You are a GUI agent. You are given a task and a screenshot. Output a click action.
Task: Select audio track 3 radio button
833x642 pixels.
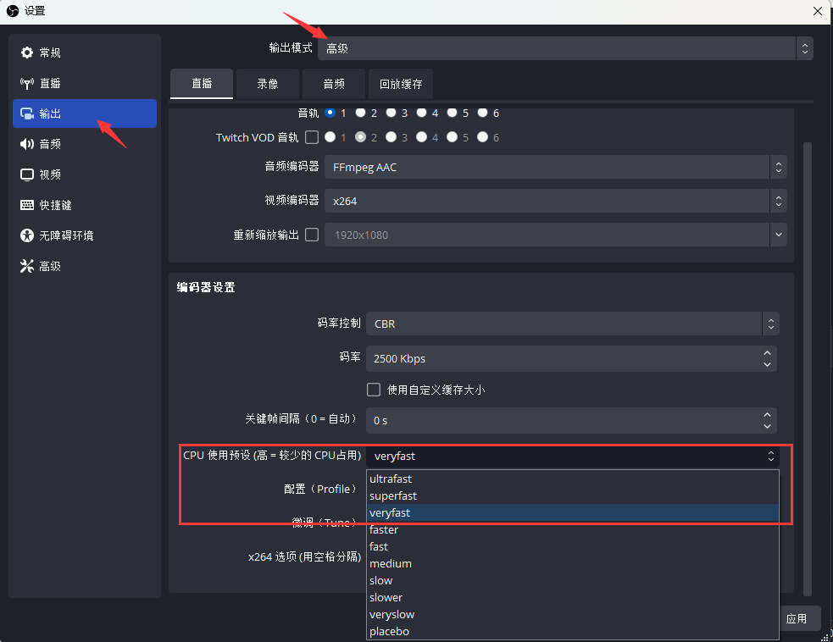391,113
